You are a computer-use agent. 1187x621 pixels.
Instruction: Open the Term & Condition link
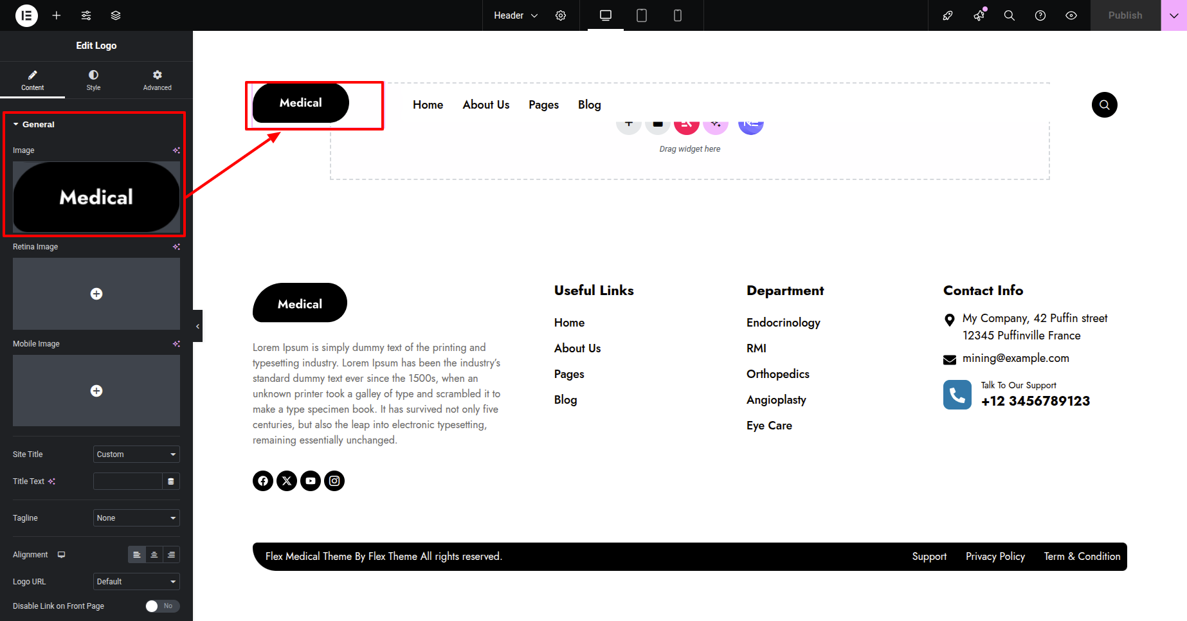[1082, 557]
